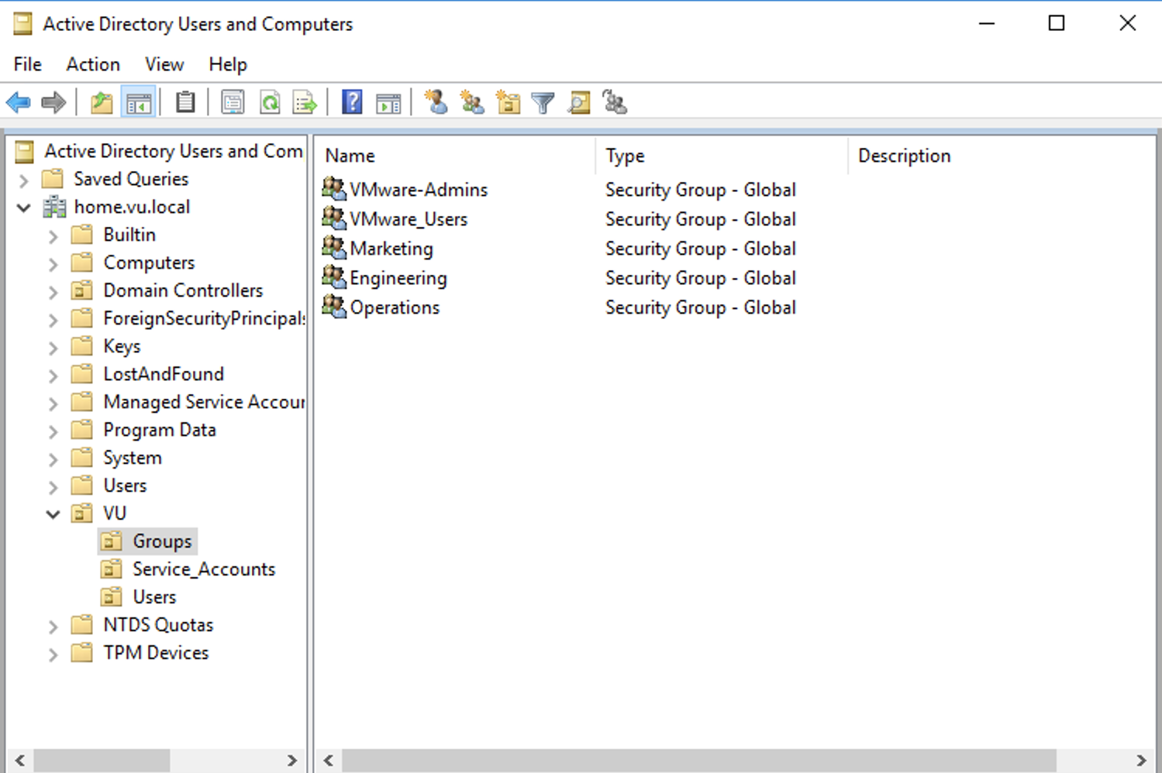Click list pane horizontal scrollbar right arrow
1162x773 pixels.
pyautogui.click(x=1141, y=761)
